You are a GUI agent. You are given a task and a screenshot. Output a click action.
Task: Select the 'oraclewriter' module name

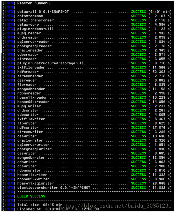pyautogui.click(x=30, y=141)
